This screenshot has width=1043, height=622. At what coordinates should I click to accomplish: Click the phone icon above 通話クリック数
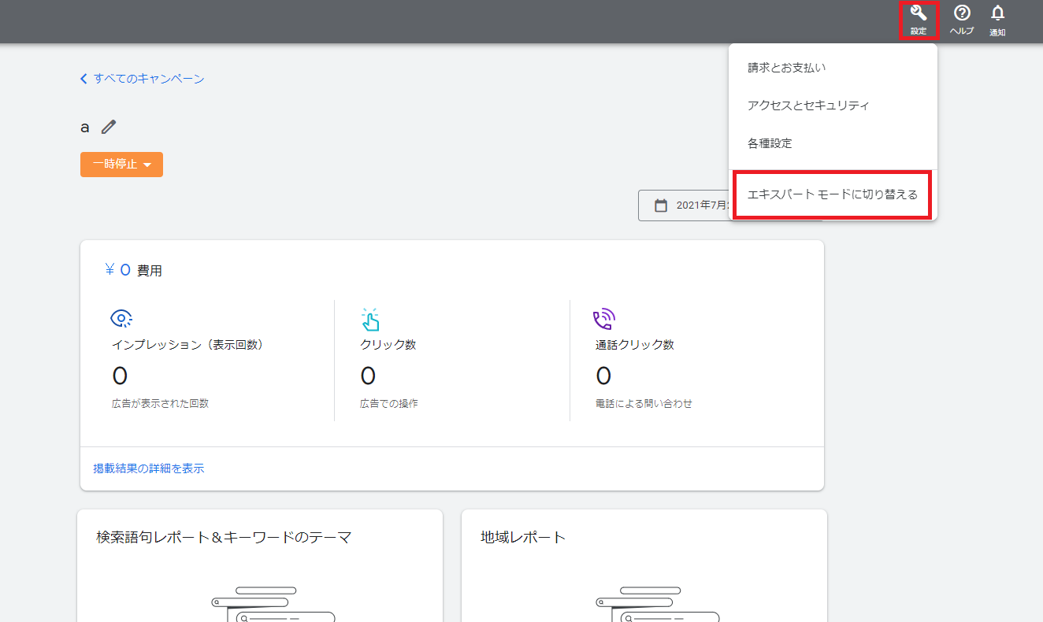tap(603, 319)
